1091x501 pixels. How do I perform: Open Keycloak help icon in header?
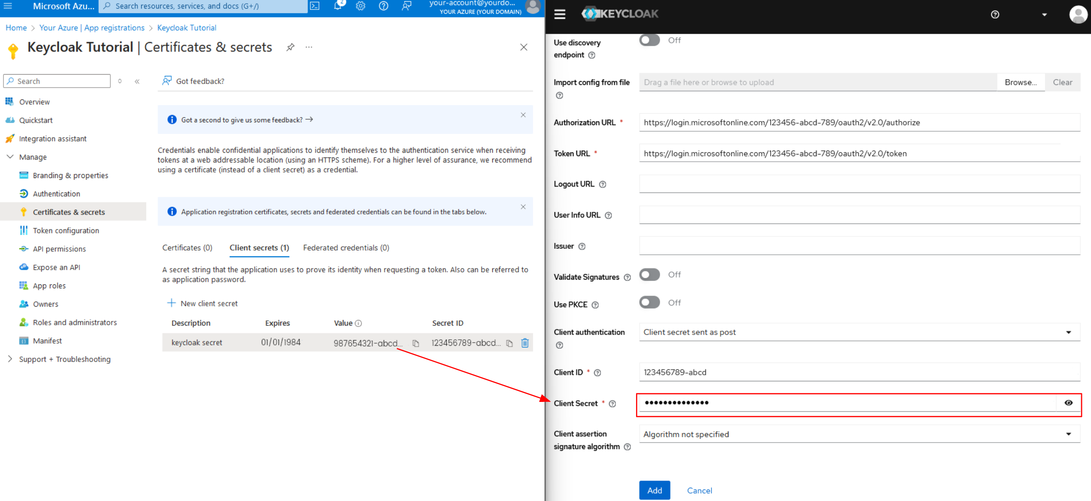point(995,15)
